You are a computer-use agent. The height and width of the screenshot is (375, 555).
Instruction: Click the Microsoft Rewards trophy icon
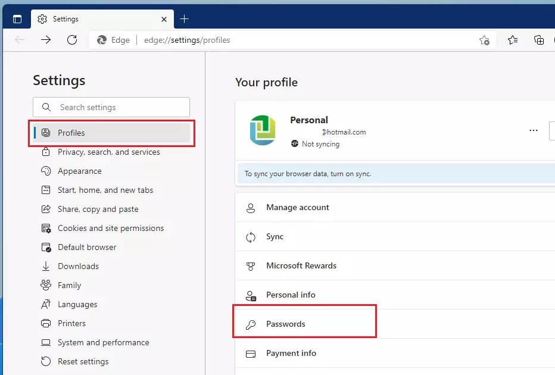pyautogui.click(x=251, y=265)
